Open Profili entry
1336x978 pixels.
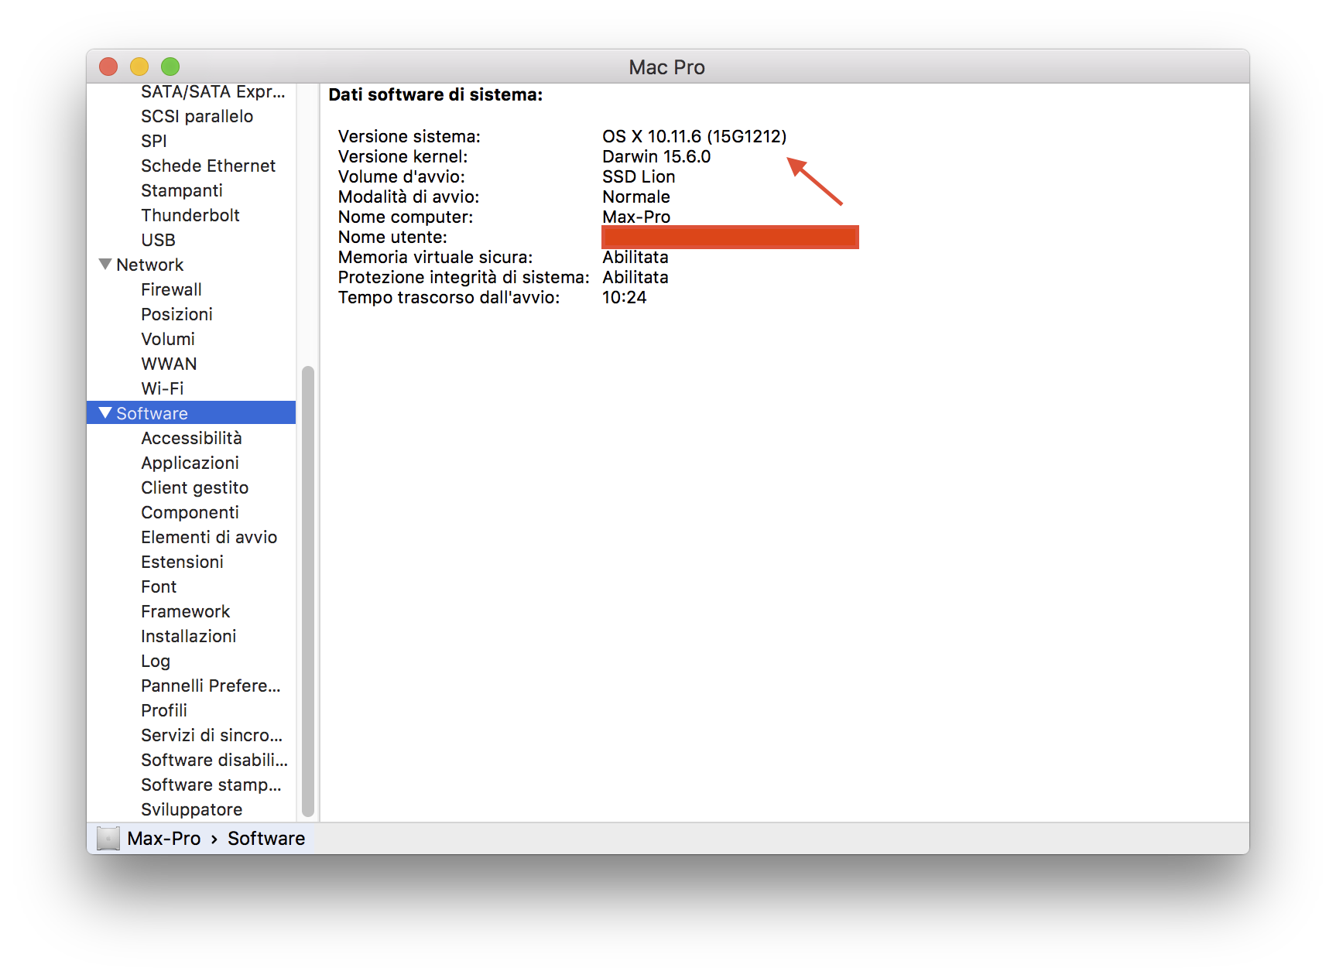tap(163, 710)
